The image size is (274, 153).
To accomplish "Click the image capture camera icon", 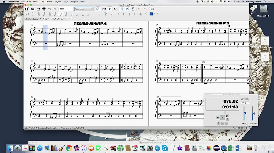I will pos(152,9).
